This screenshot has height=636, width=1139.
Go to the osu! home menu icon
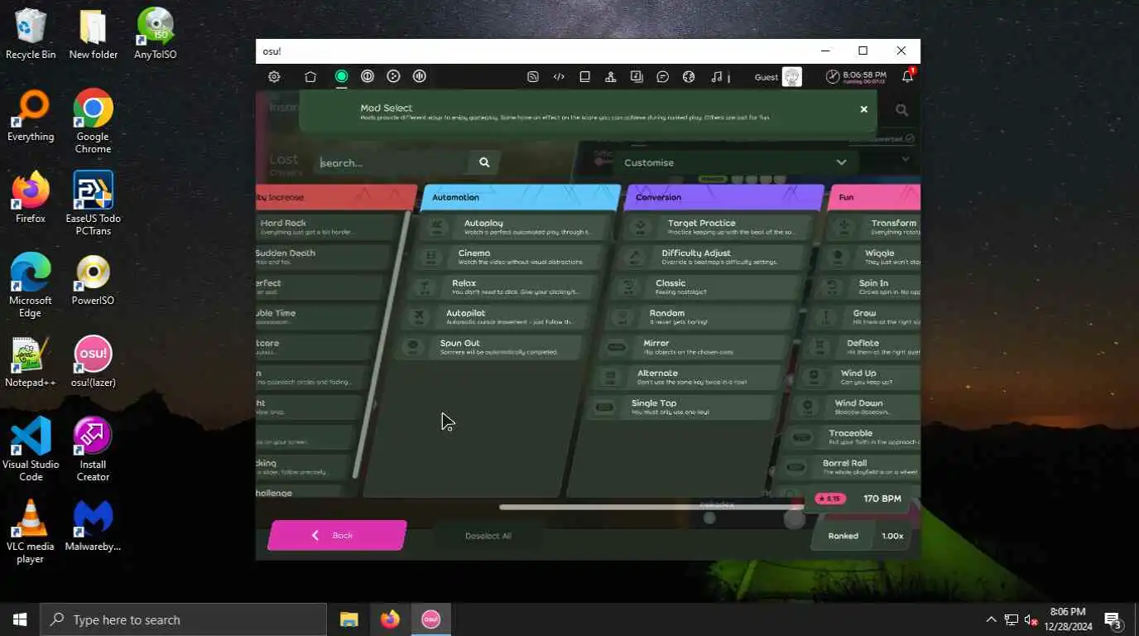click(310, 76)
